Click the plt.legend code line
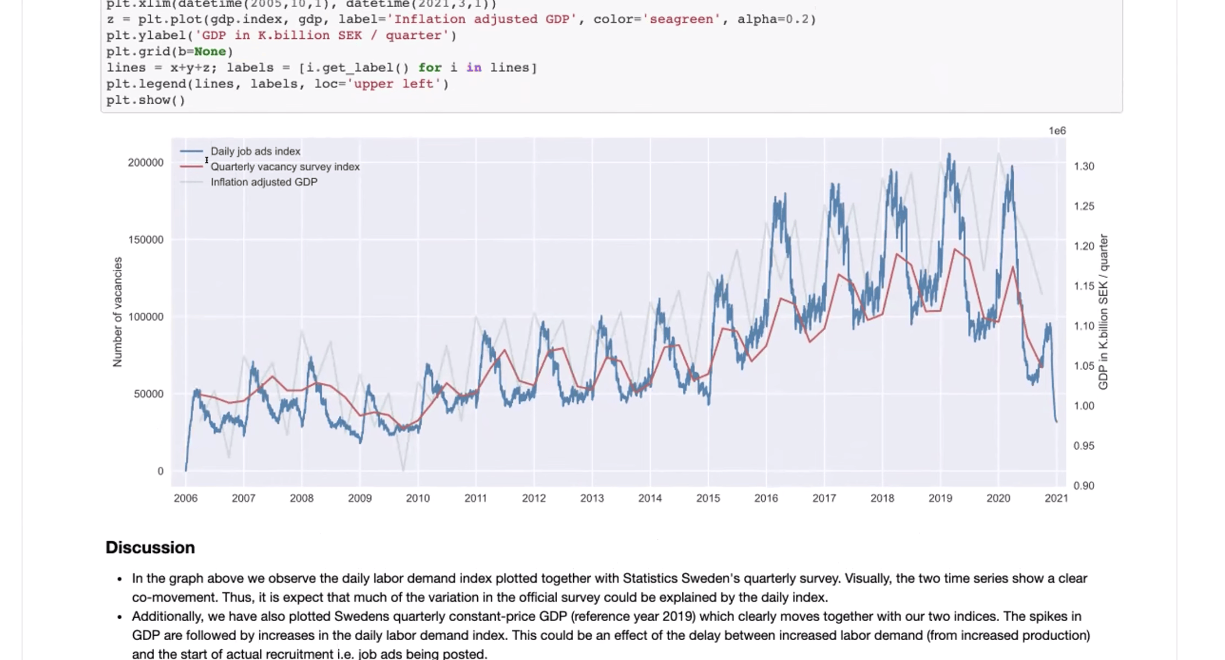The width and height of the screenshot is (1225, 660). [x=277, y=84]
